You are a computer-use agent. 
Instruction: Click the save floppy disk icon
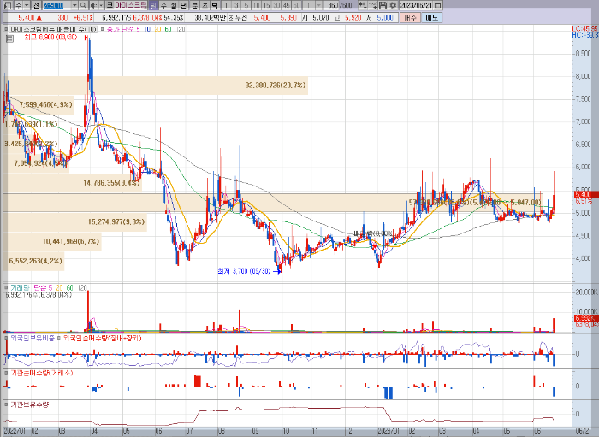tap(383, 5)
